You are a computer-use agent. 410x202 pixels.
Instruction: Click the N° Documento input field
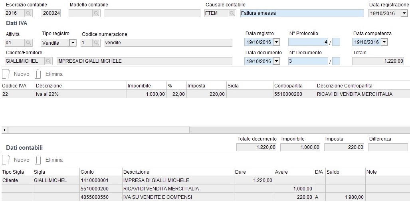(x=308, y=61)
